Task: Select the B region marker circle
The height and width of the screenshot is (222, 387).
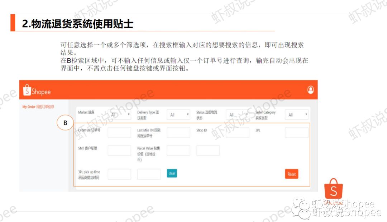Action: pos(66,122)
